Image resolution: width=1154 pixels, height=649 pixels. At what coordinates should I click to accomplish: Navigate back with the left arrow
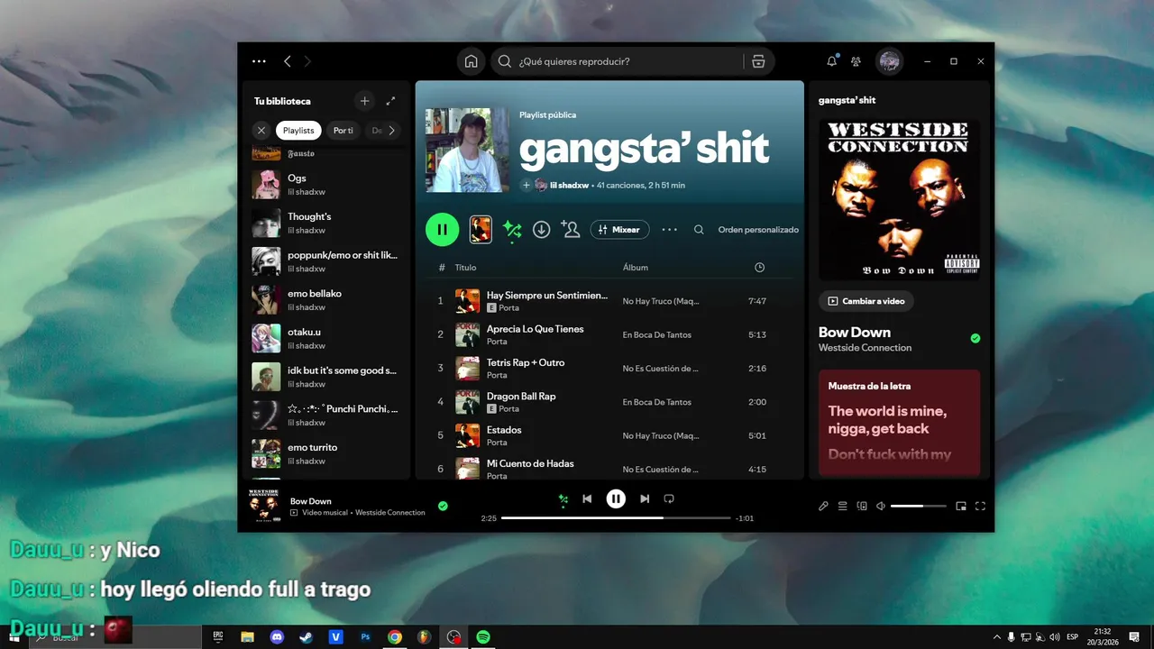[x=288, y=61]
